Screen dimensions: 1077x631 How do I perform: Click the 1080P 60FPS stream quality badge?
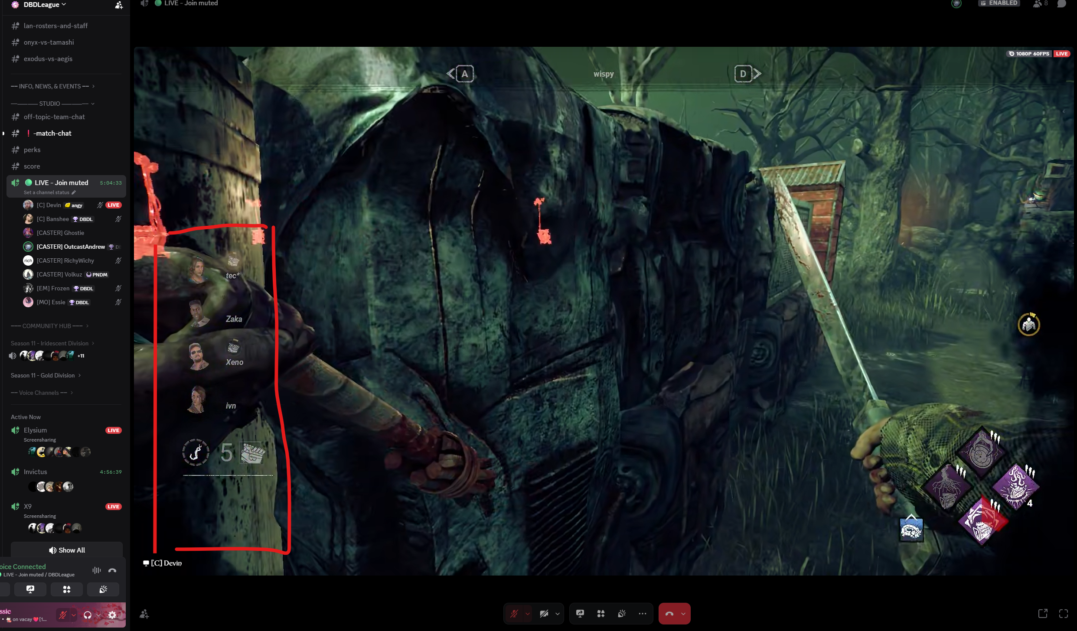point(1029,54)
